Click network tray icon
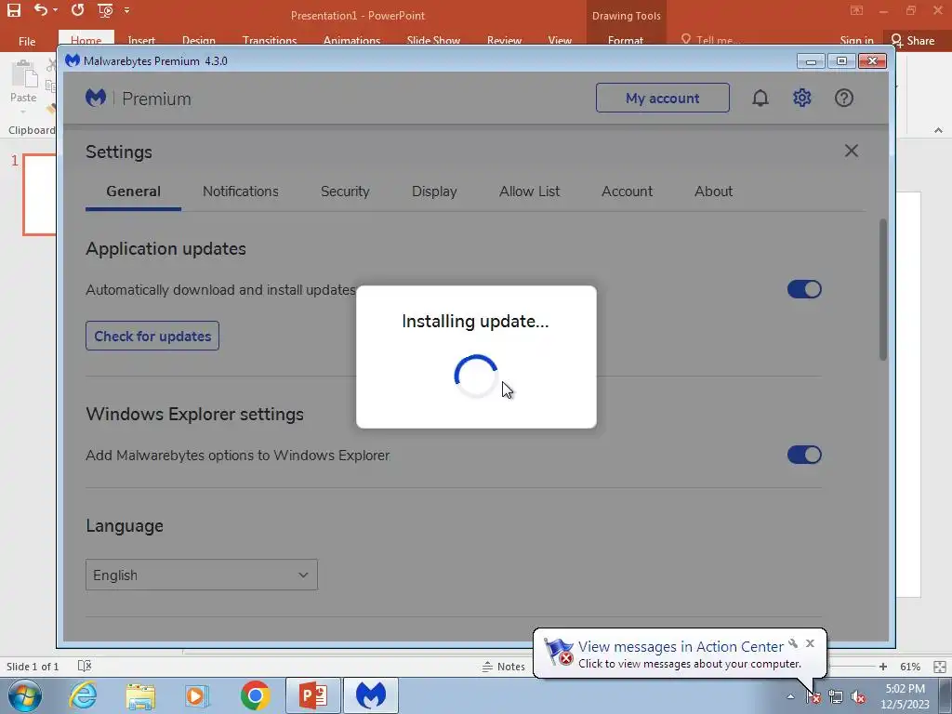Screen dimensions: 952x714 coord(836,697)
